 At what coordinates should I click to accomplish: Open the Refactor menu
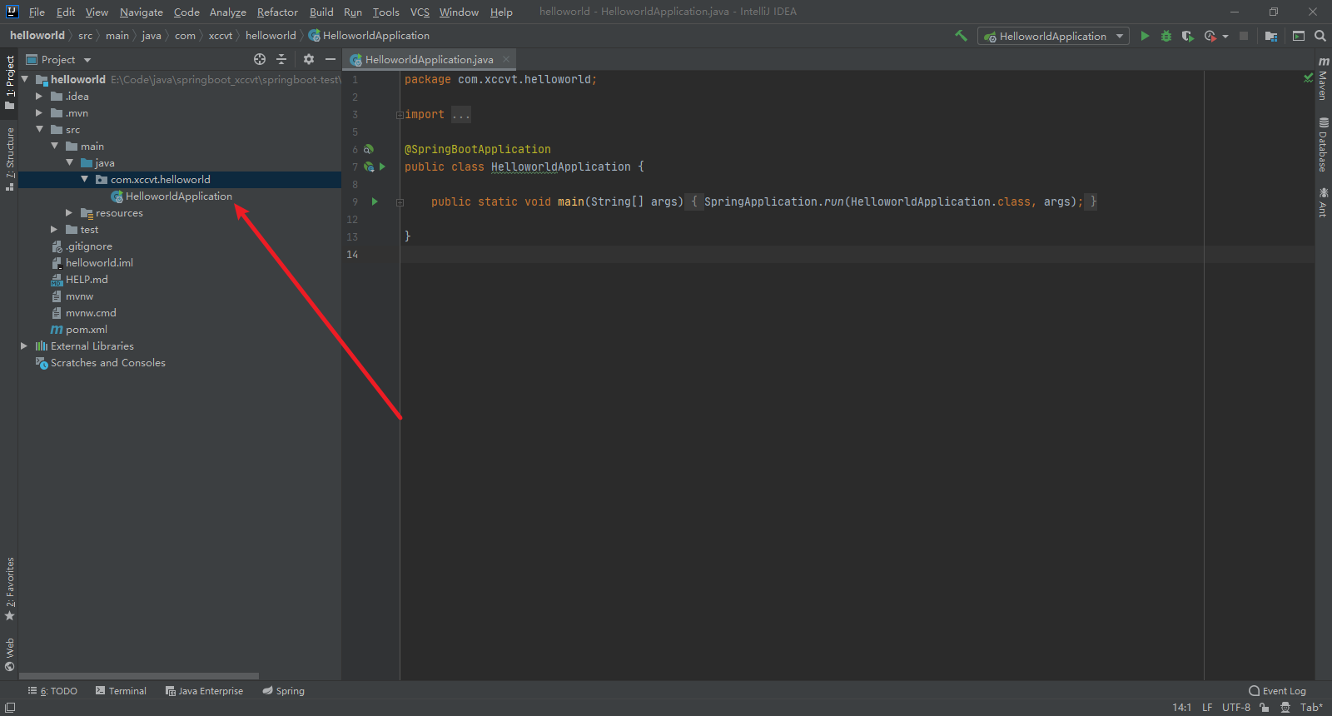click(277, 12)
